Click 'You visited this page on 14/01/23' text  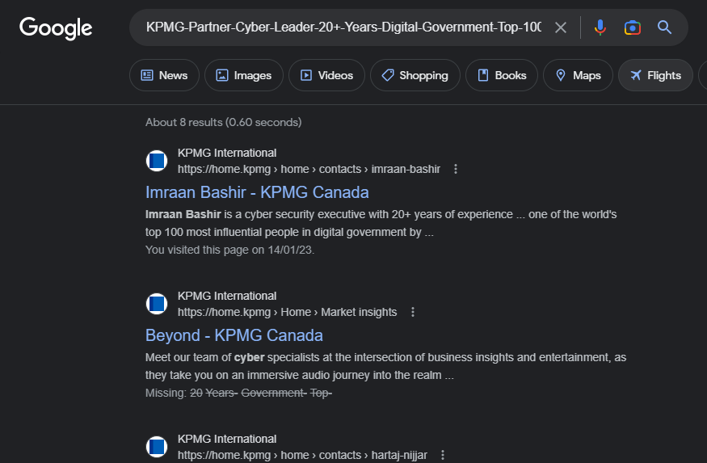click(229, 250)
